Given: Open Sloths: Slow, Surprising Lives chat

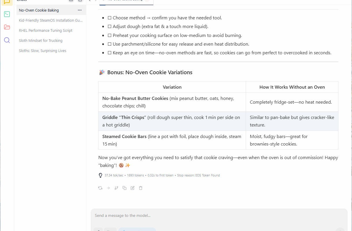Looking at the screenshot, I should point(42,51).
